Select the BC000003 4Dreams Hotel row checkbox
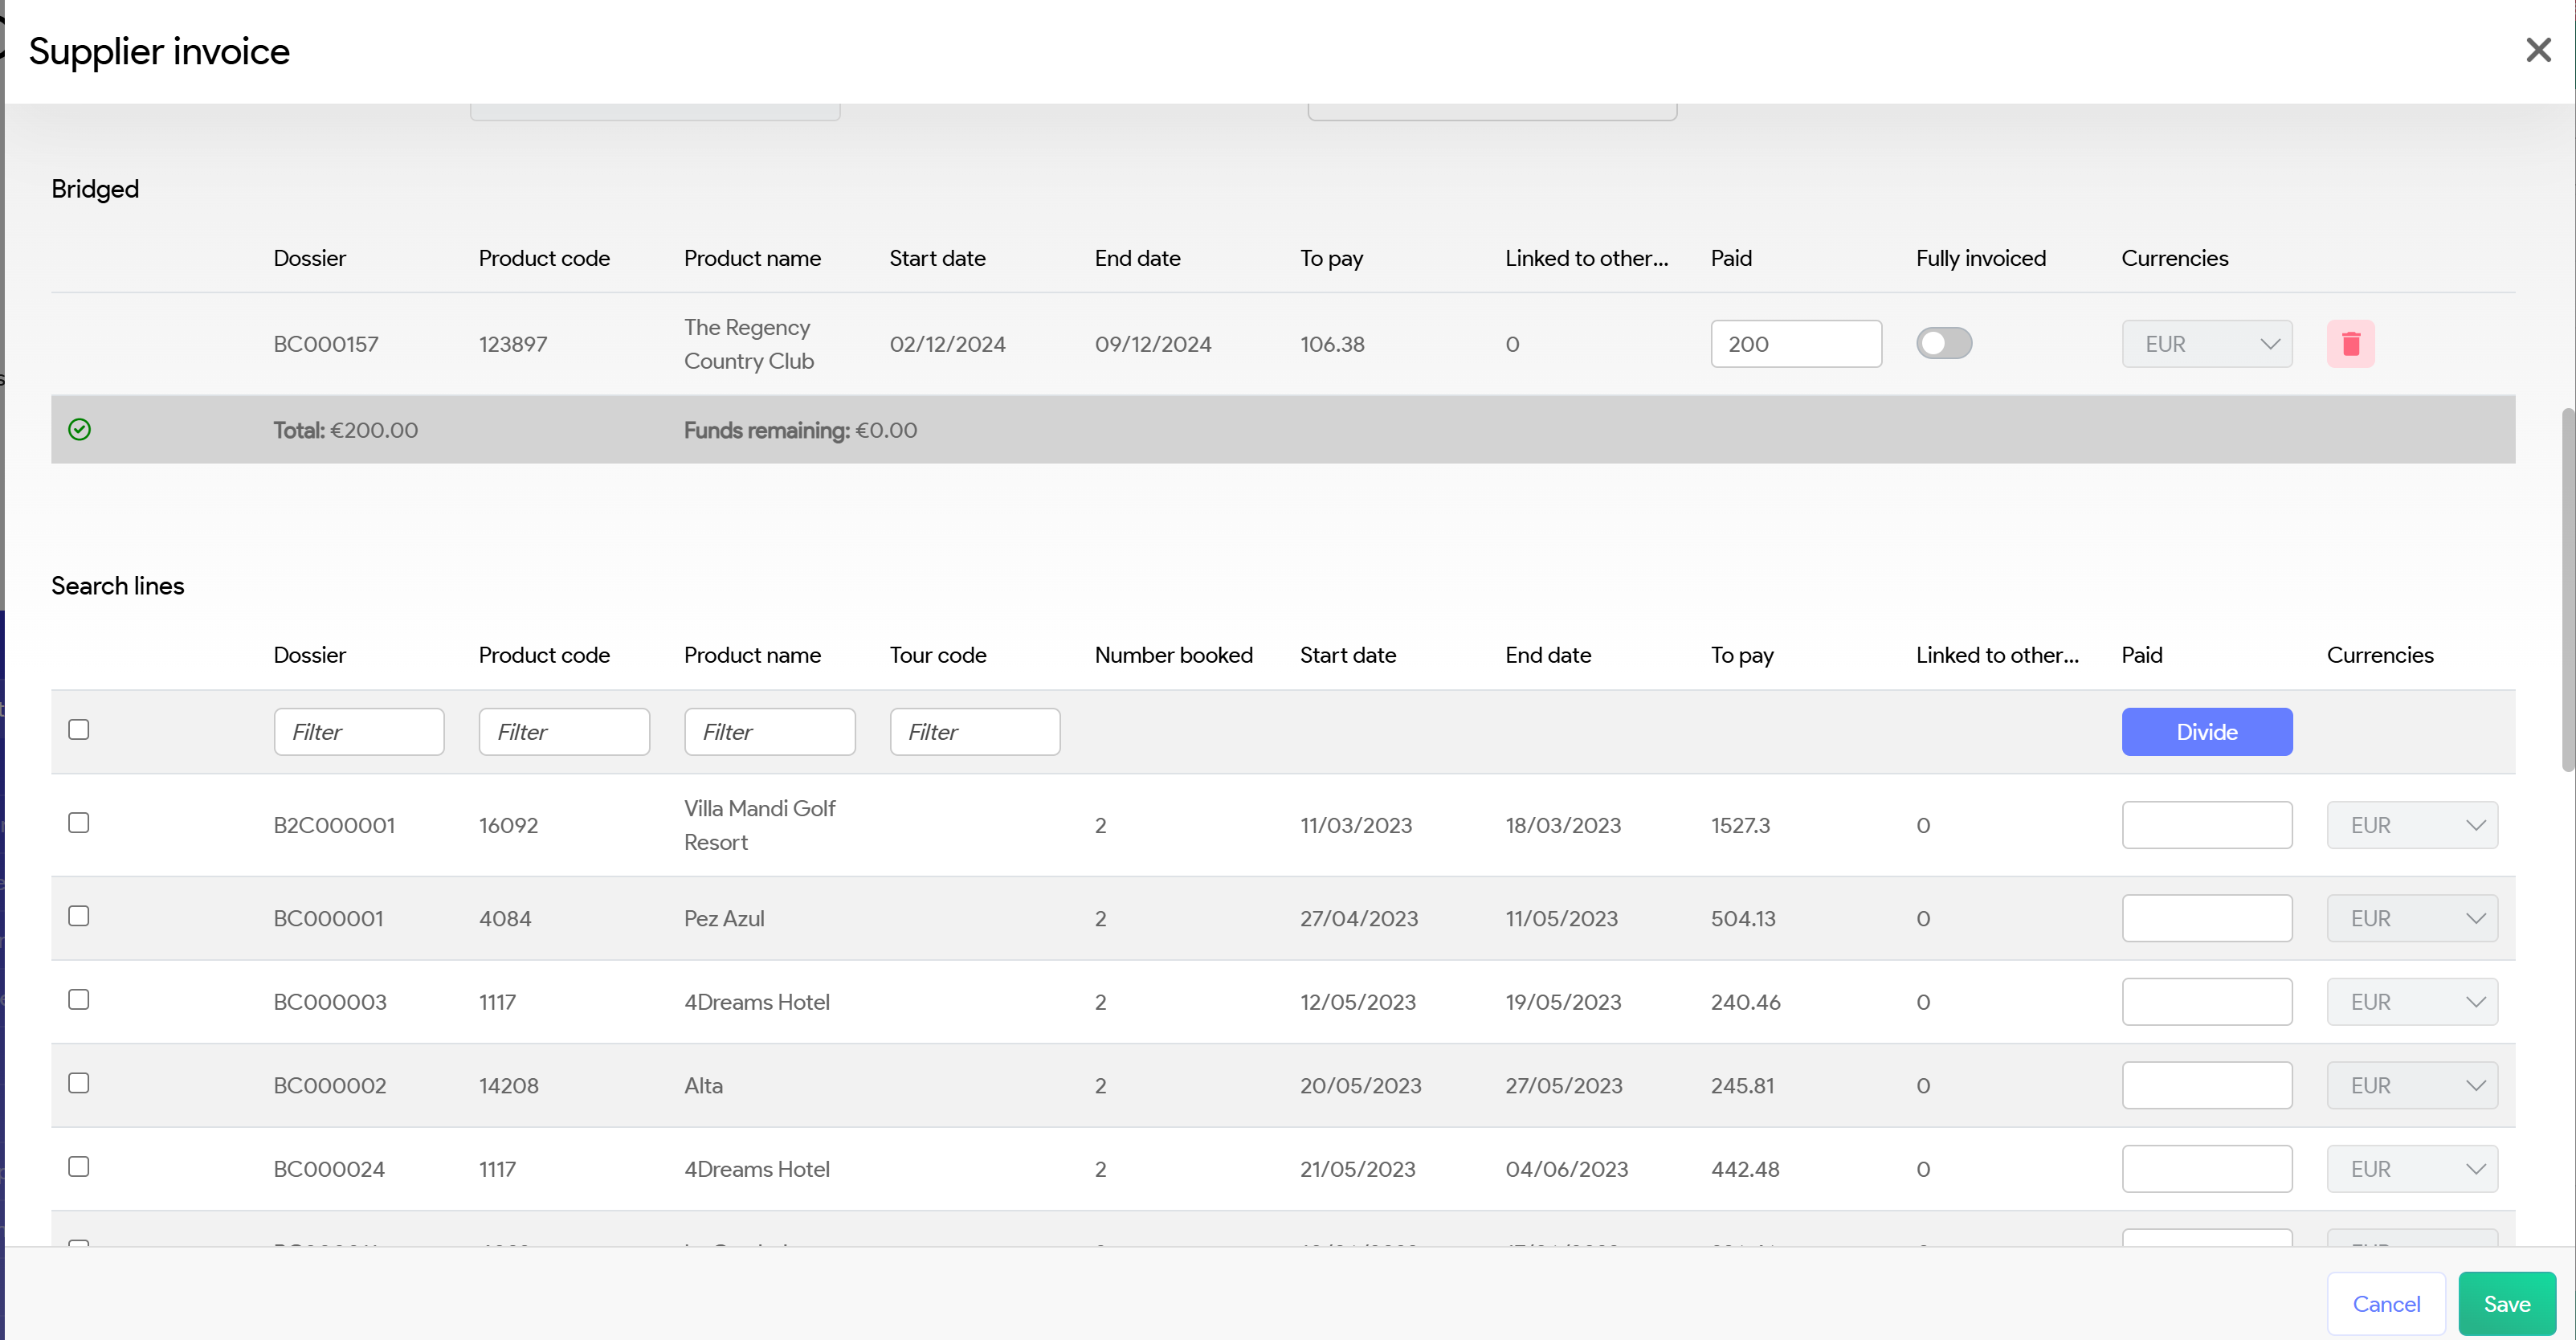 79,1000
